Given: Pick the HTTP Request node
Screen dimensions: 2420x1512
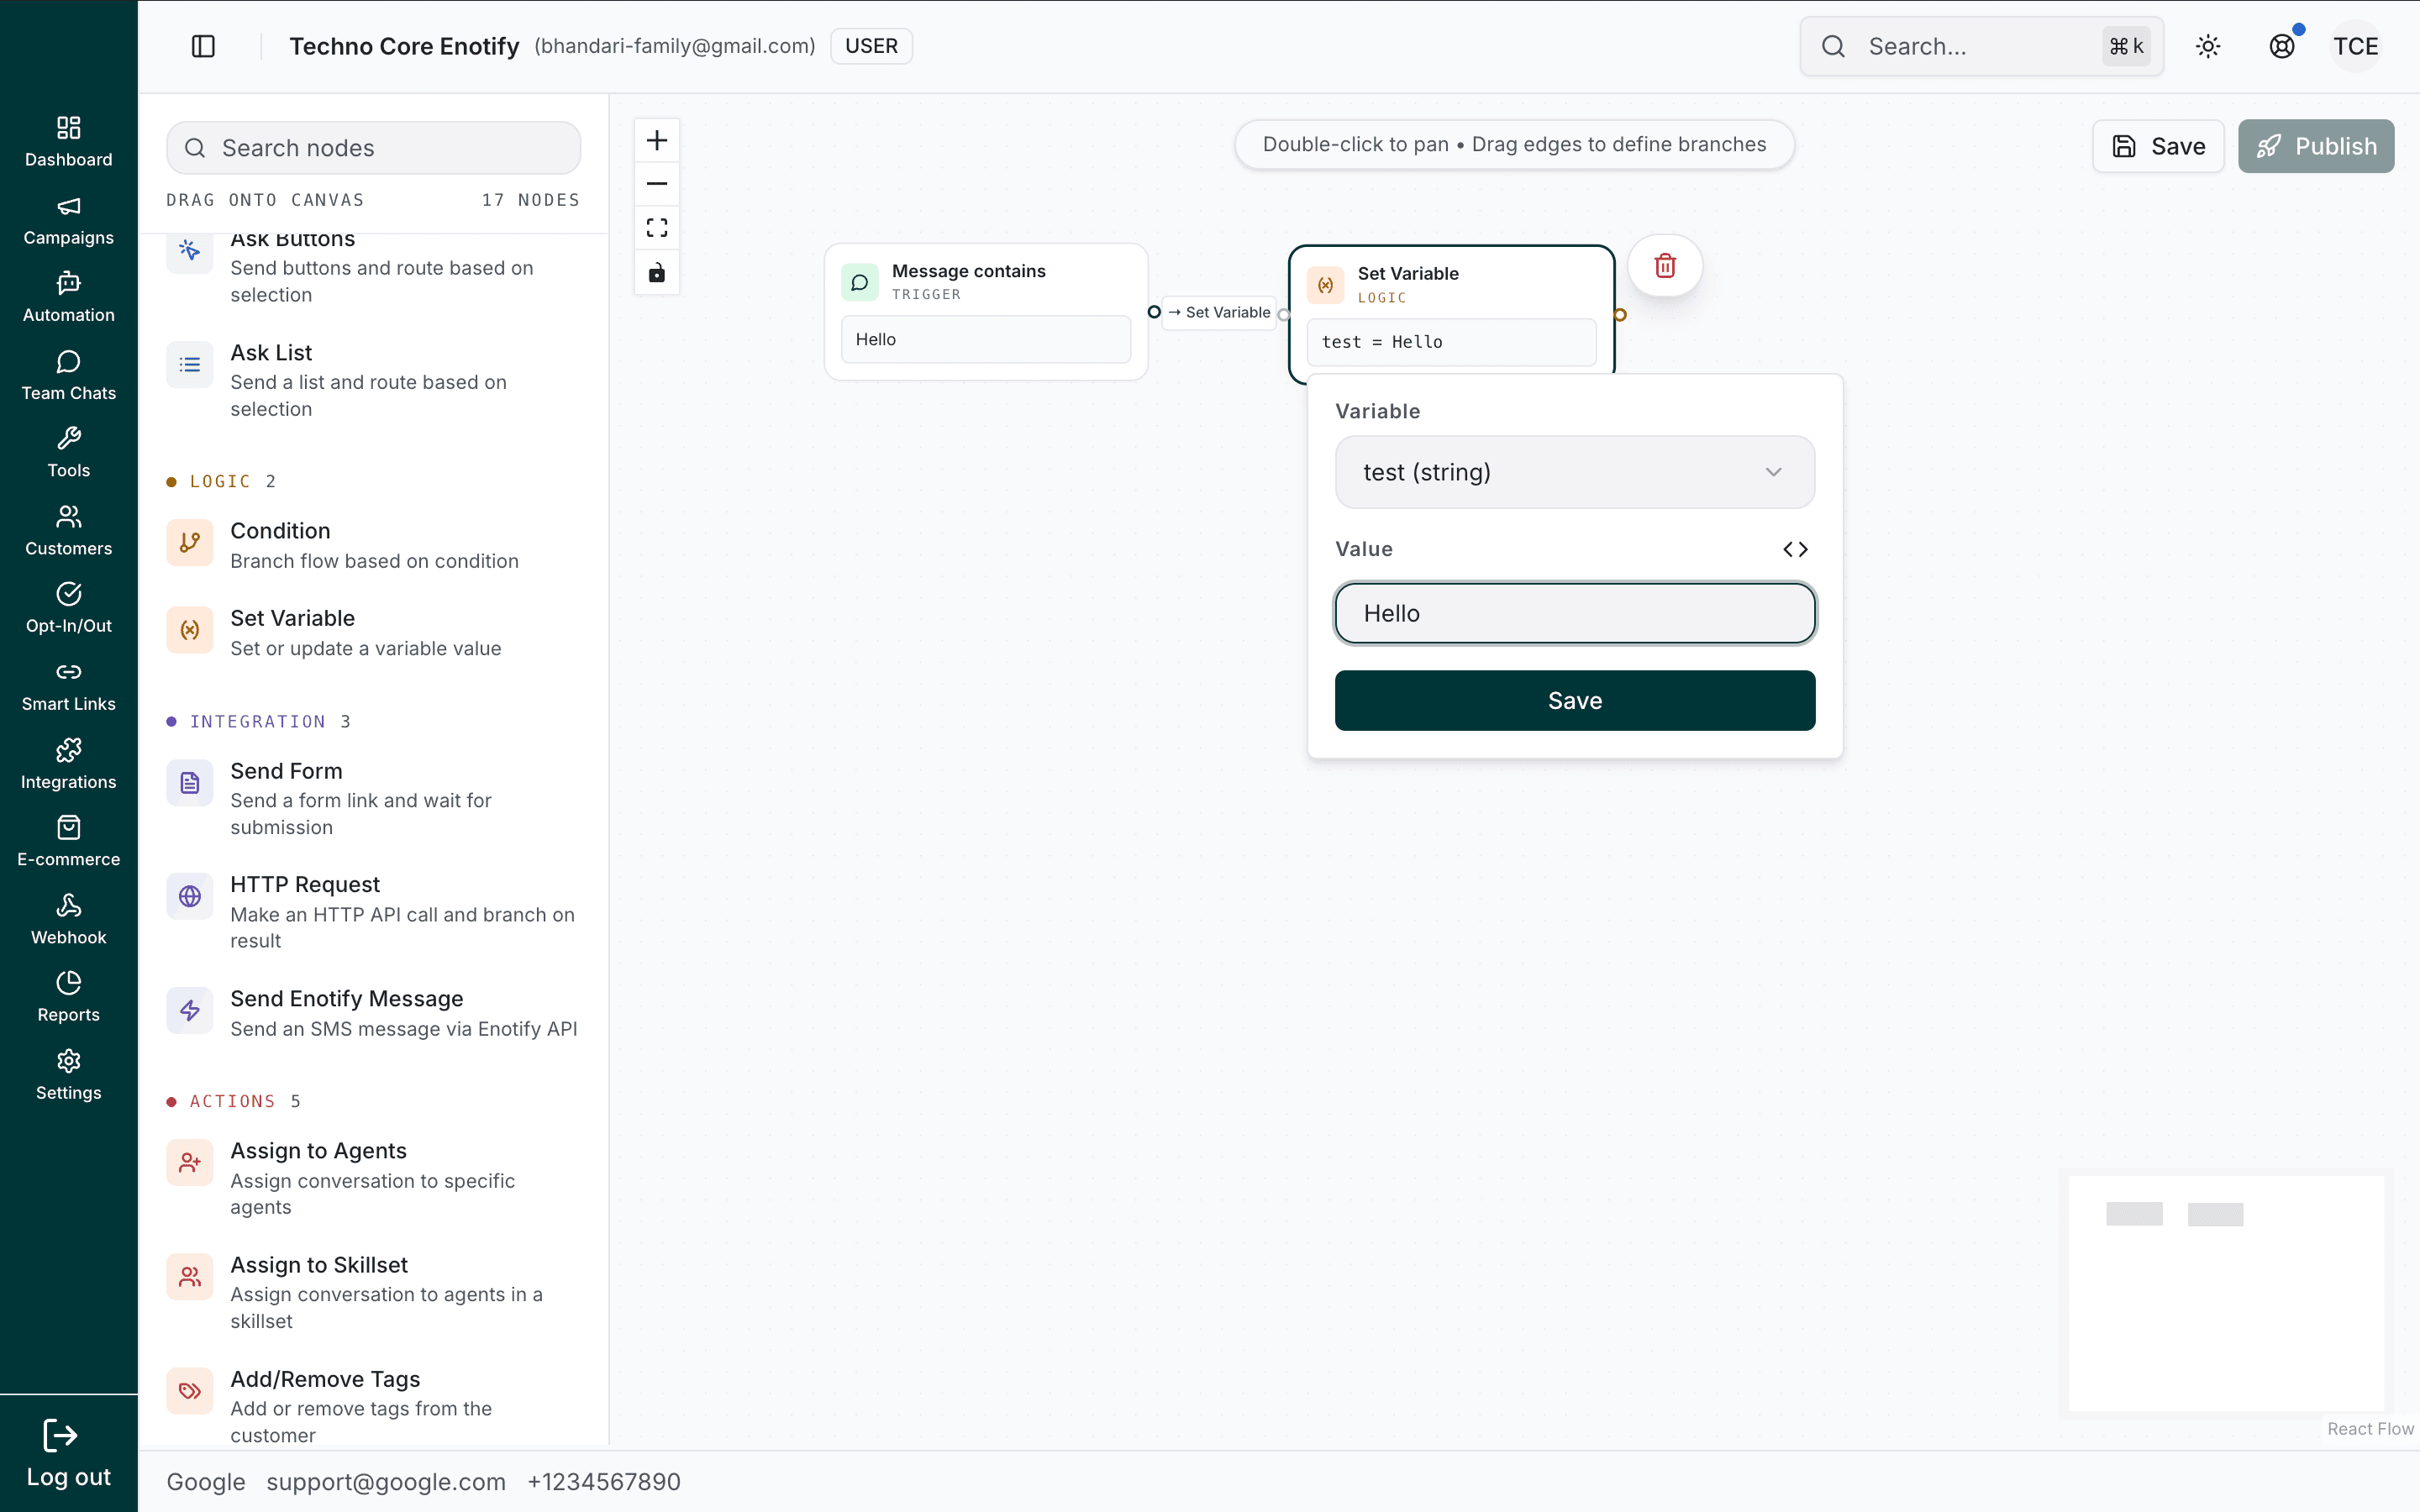Looking at the screenshot, I should (373, 912).
